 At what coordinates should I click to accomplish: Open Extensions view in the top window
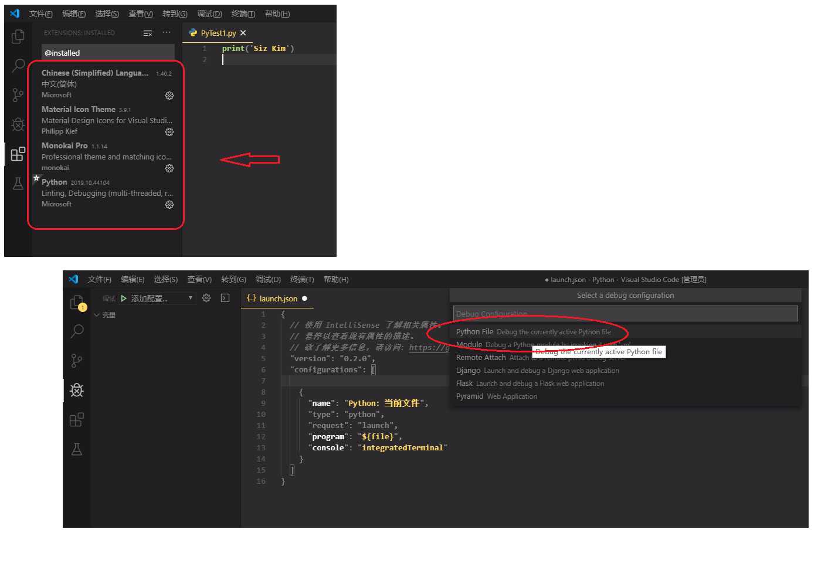tap(18, 154)
